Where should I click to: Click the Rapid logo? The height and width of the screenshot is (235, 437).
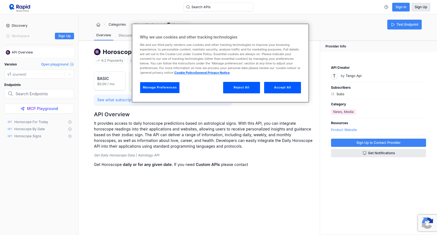[20, 7]
